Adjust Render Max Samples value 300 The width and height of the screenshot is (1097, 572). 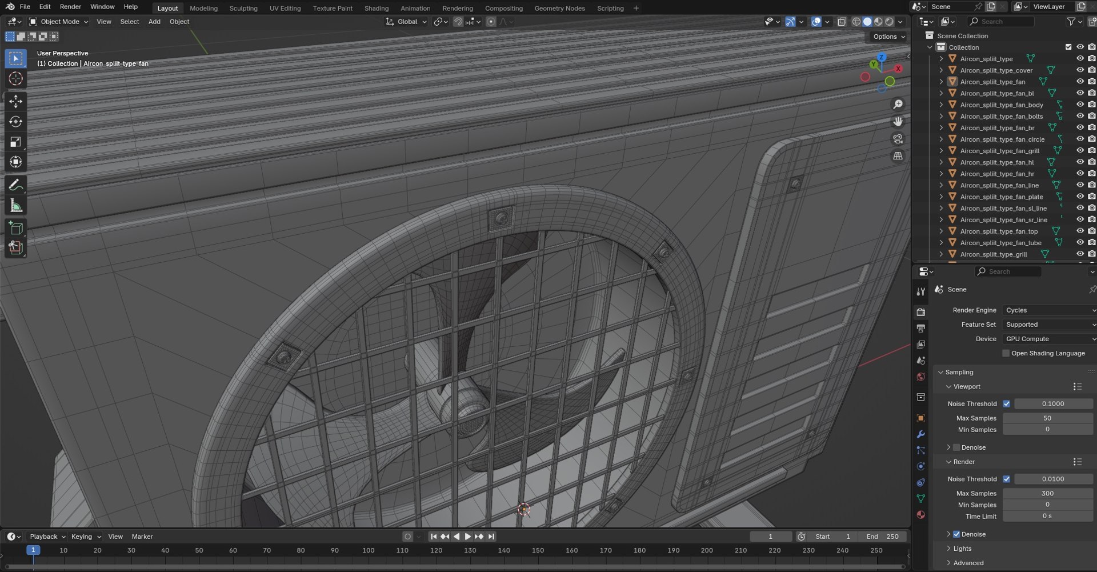1047,494
